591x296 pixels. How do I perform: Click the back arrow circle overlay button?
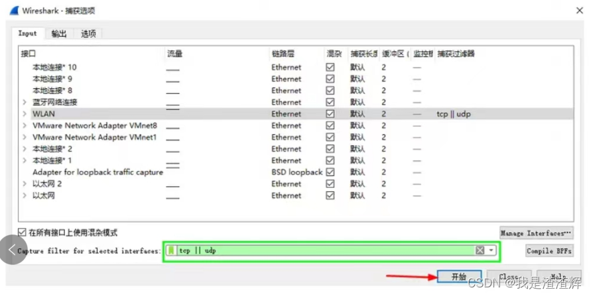pos(13,250)
